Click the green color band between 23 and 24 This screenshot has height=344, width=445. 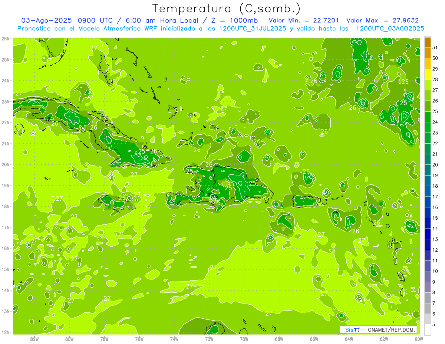pos(428,128)
